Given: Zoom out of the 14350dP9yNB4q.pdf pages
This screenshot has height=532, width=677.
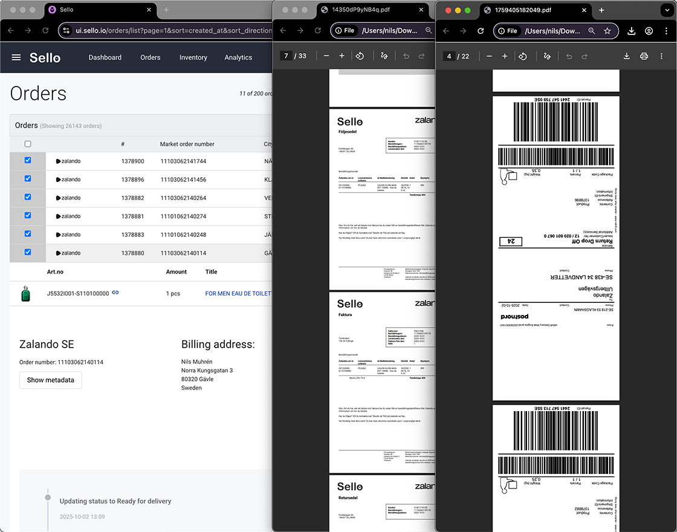Looking at the screenshot, I should coord(326,56).
